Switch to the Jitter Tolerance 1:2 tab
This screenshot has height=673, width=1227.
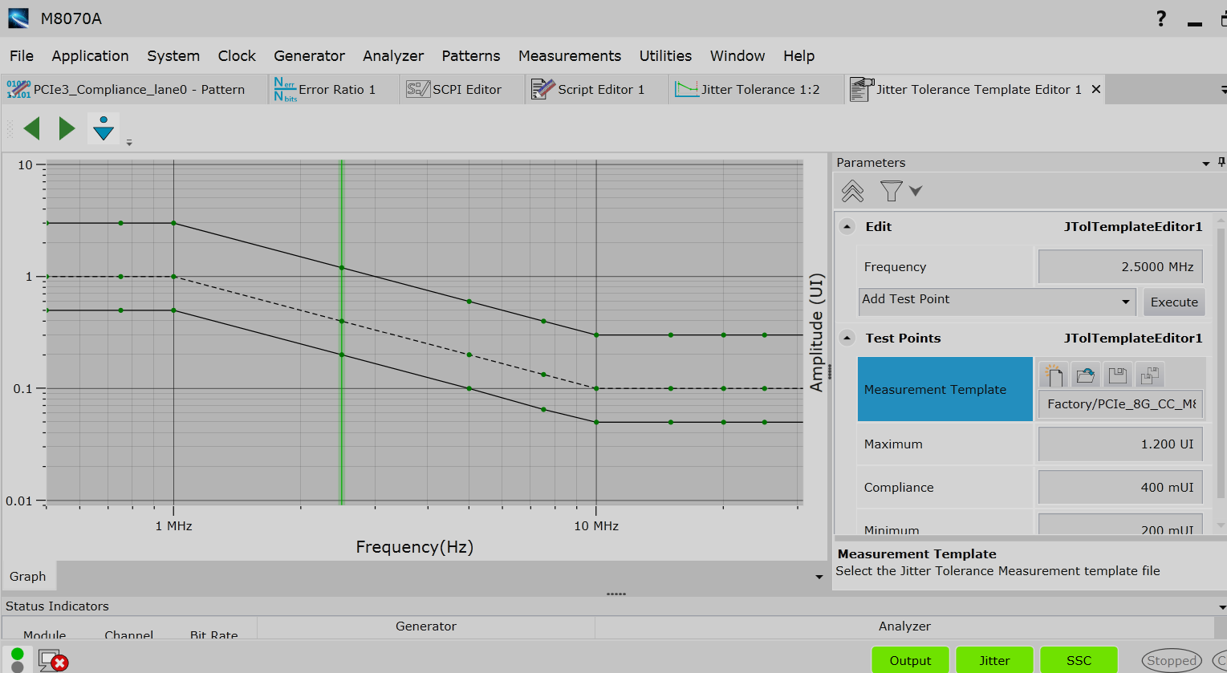pos(754,89)
